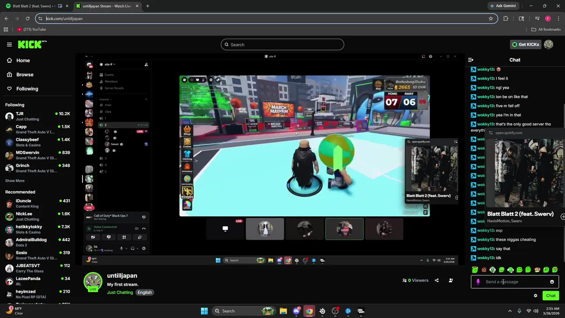Open MDSwervin channel in Following list
This screenshot has width=565, height=318.
click(x=38, y=155)
